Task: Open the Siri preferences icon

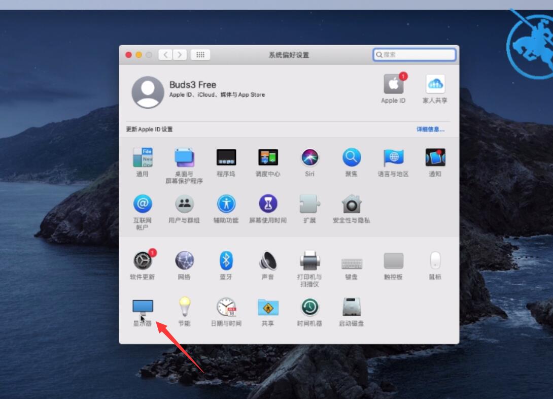Action: click(309, 158)
